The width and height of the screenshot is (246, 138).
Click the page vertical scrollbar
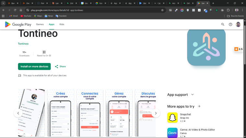(x=245, y=45)
